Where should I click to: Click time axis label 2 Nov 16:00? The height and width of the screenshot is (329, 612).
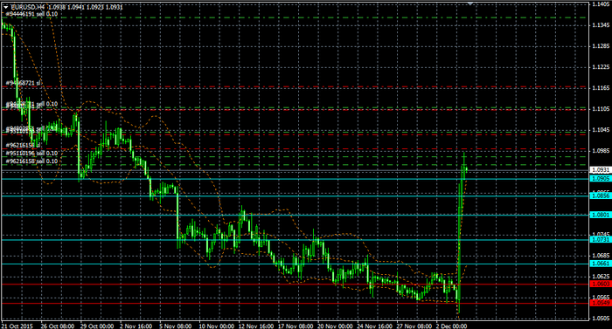[136, 326]
